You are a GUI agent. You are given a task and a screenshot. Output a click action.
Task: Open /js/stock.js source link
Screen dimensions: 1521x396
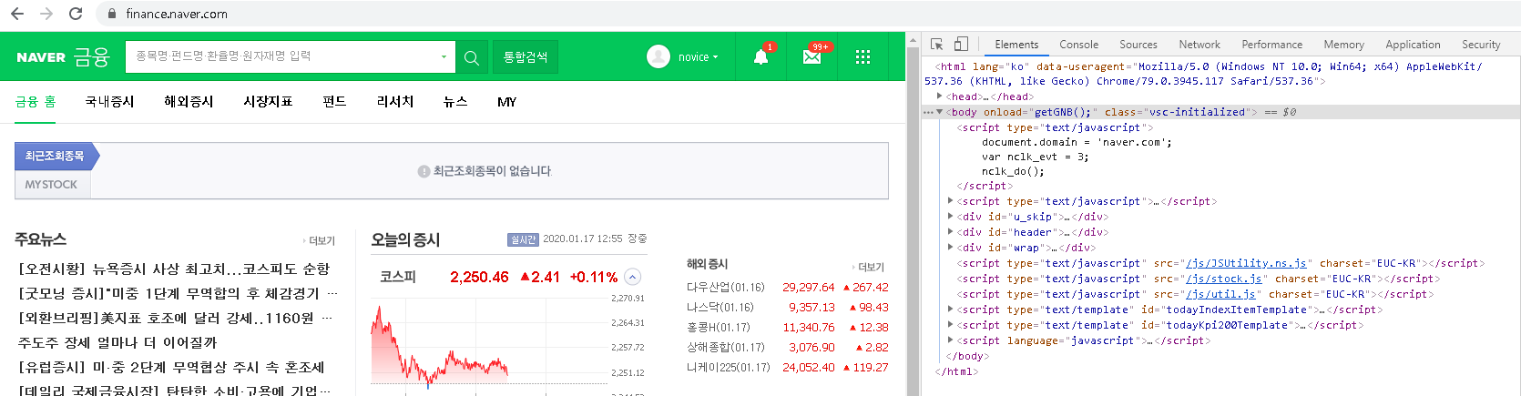coord(1223,279)
